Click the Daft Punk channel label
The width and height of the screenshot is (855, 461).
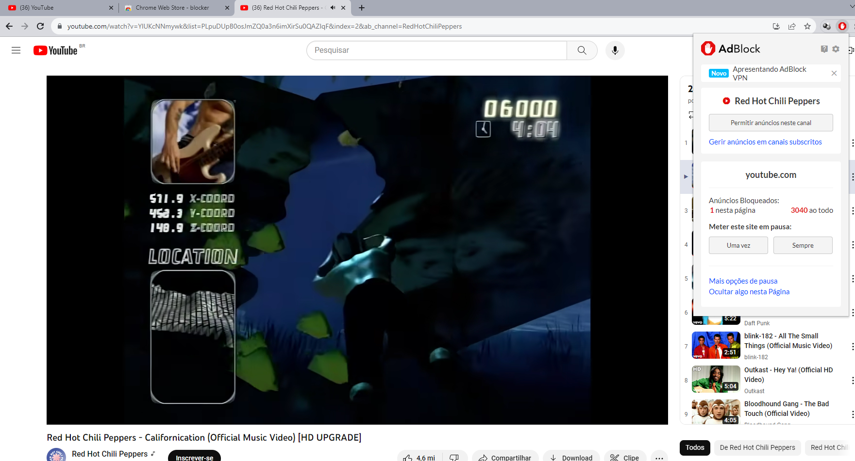(x=757, y=323)
